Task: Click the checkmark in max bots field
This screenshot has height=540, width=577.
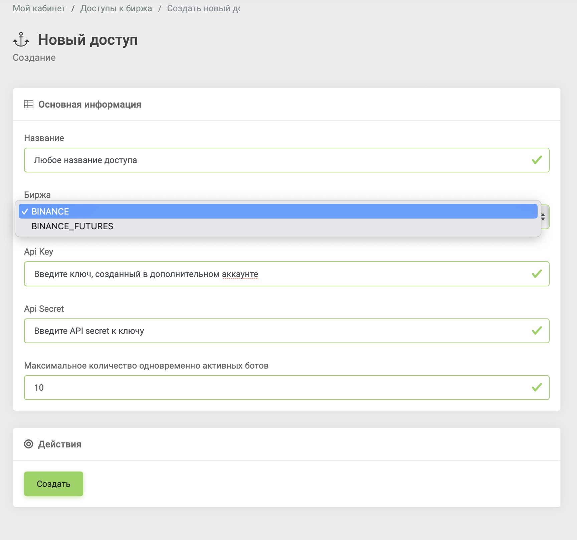Action: (537, 388)
